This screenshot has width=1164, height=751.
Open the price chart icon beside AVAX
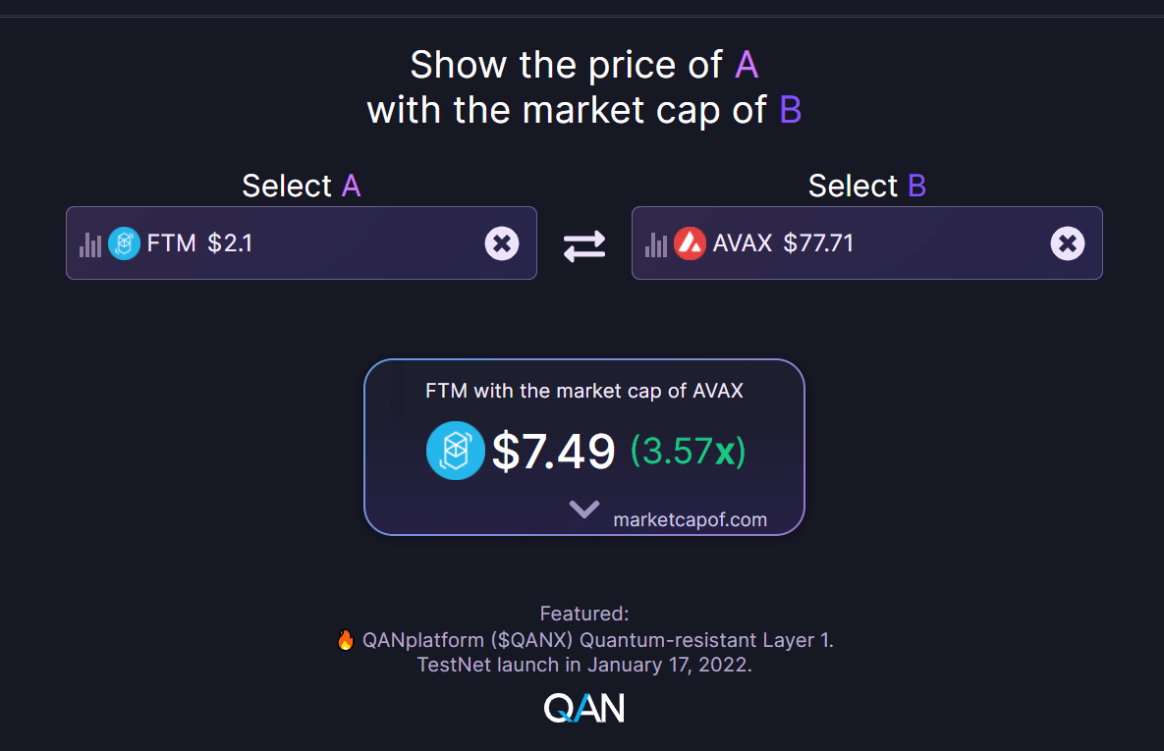(x=656, y=242)
